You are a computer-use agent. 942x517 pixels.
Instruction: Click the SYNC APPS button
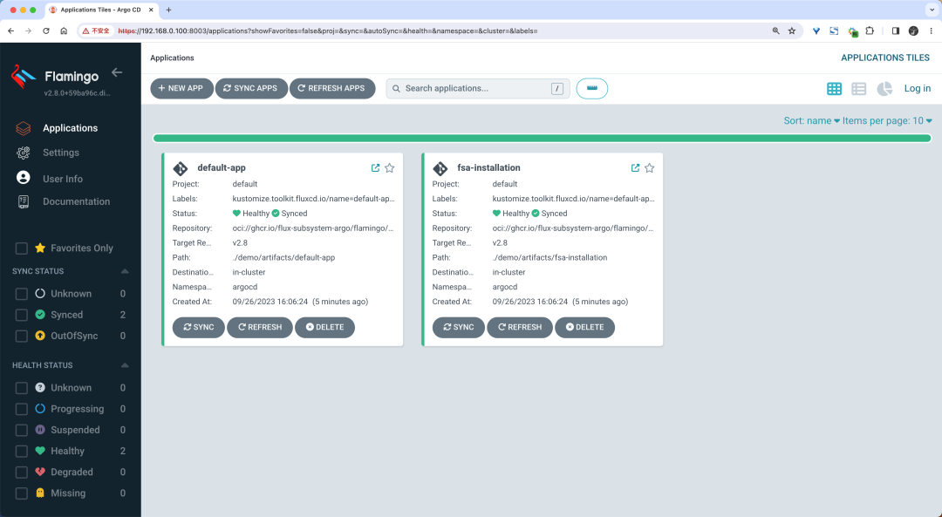251,88
